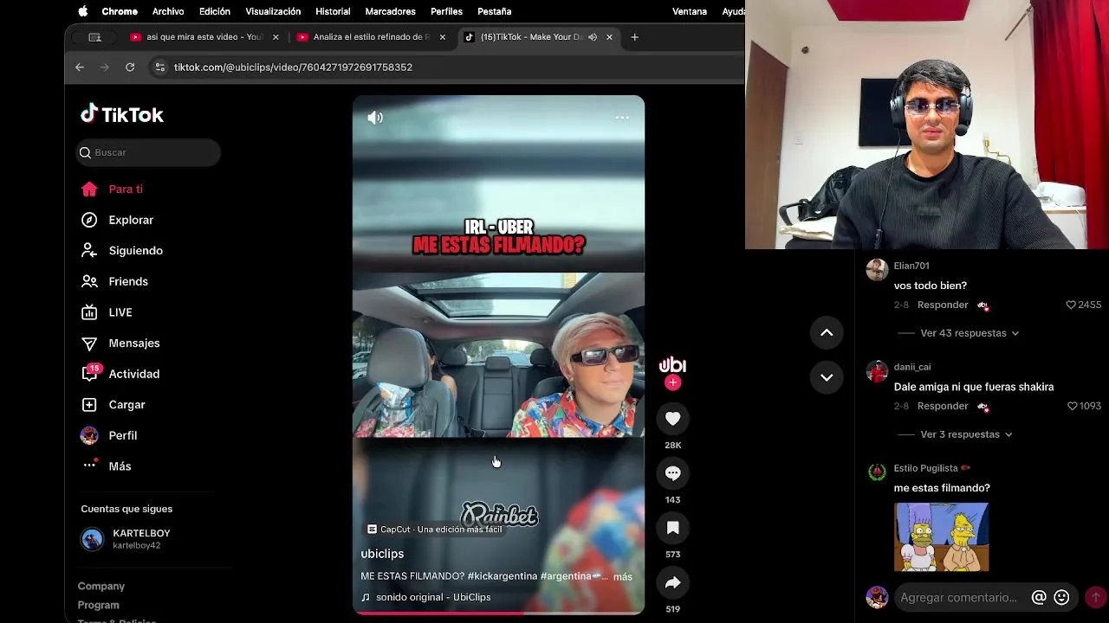
Task: Open the Program footer link
Action: coord(99,605)
